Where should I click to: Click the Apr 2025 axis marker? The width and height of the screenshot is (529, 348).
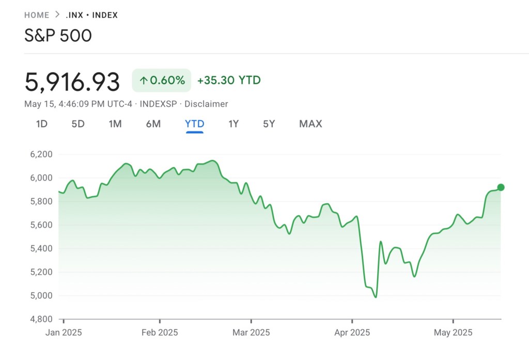click(352, 332)
